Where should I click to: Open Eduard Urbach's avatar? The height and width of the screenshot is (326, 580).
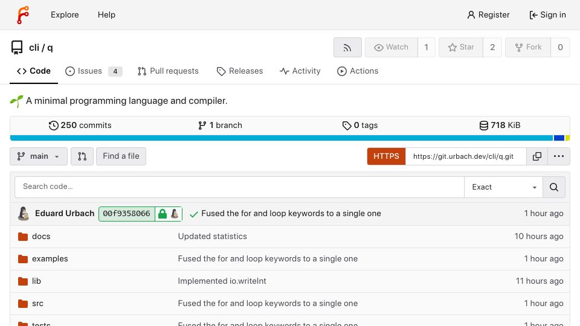(24, 214)
